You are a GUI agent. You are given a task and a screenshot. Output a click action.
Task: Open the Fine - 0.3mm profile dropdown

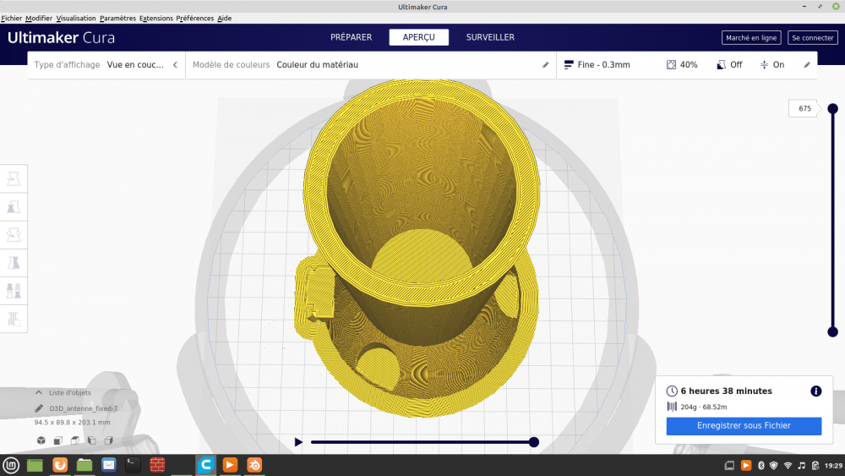597,65
